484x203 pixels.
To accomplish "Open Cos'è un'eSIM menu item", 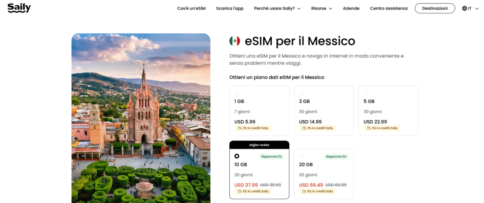I will click(191, 9).
